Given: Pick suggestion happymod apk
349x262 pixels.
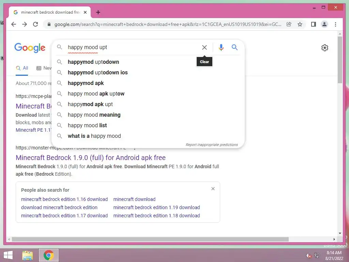Looking at the screenshot, I should tap(148, 83).
